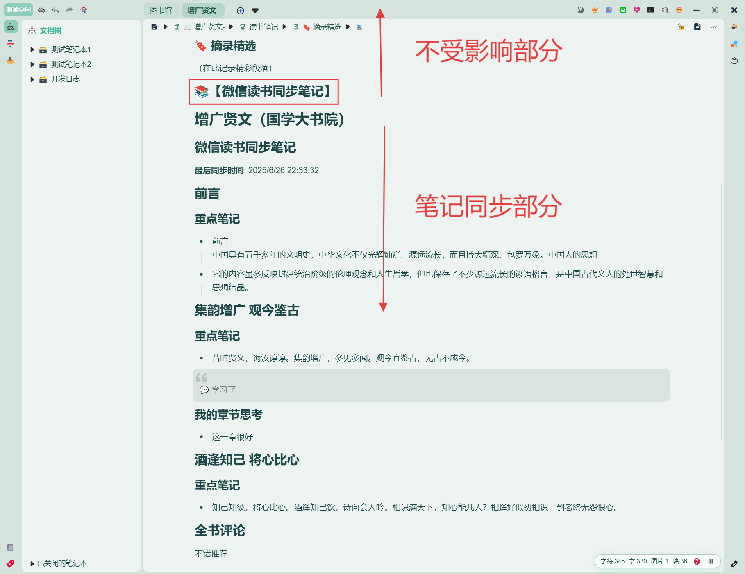Open help with the red question icon
The width and height of the screenshot is (745, 574).
697,561
